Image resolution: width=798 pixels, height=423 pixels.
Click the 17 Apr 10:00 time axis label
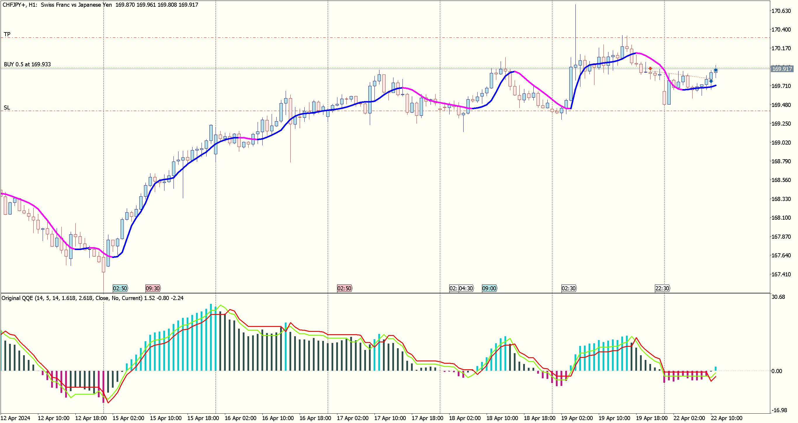click(390, 418)
